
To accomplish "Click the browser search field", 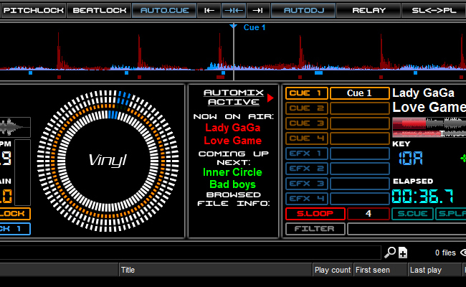I will tap(190, 253).
